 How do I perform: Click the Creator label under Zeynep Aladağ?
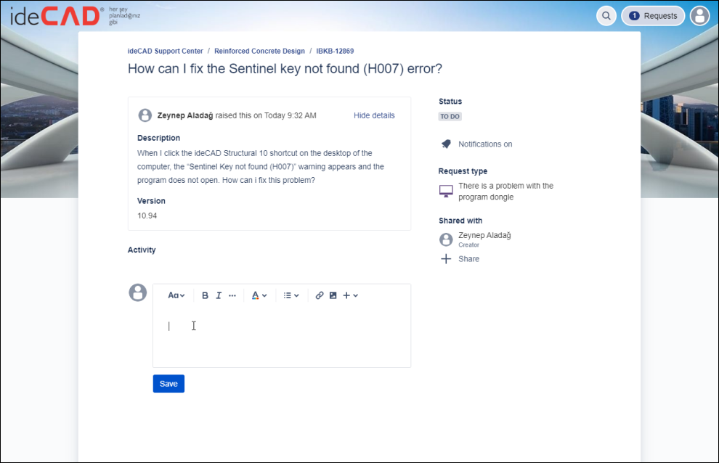click(468, 245)
